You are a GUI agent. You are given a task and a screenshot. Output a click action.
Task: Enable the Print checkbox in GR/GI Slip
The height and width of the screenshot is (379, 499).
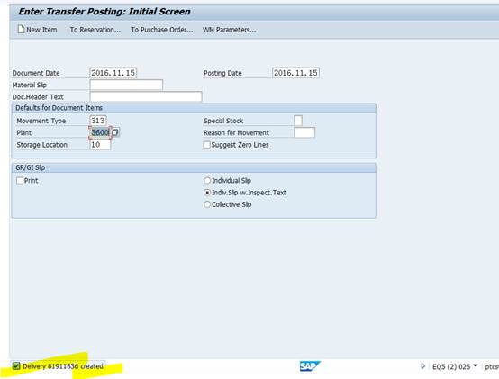tap(20, 181)
